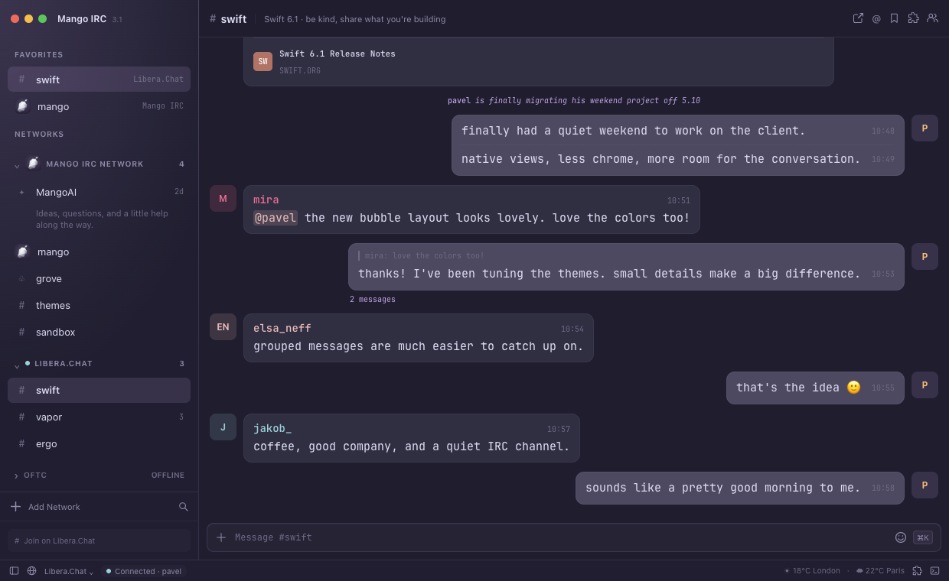Click mira's avatar marked M
Screen dimensions: 949x581
pyautogui.click(x=223, y=199)
